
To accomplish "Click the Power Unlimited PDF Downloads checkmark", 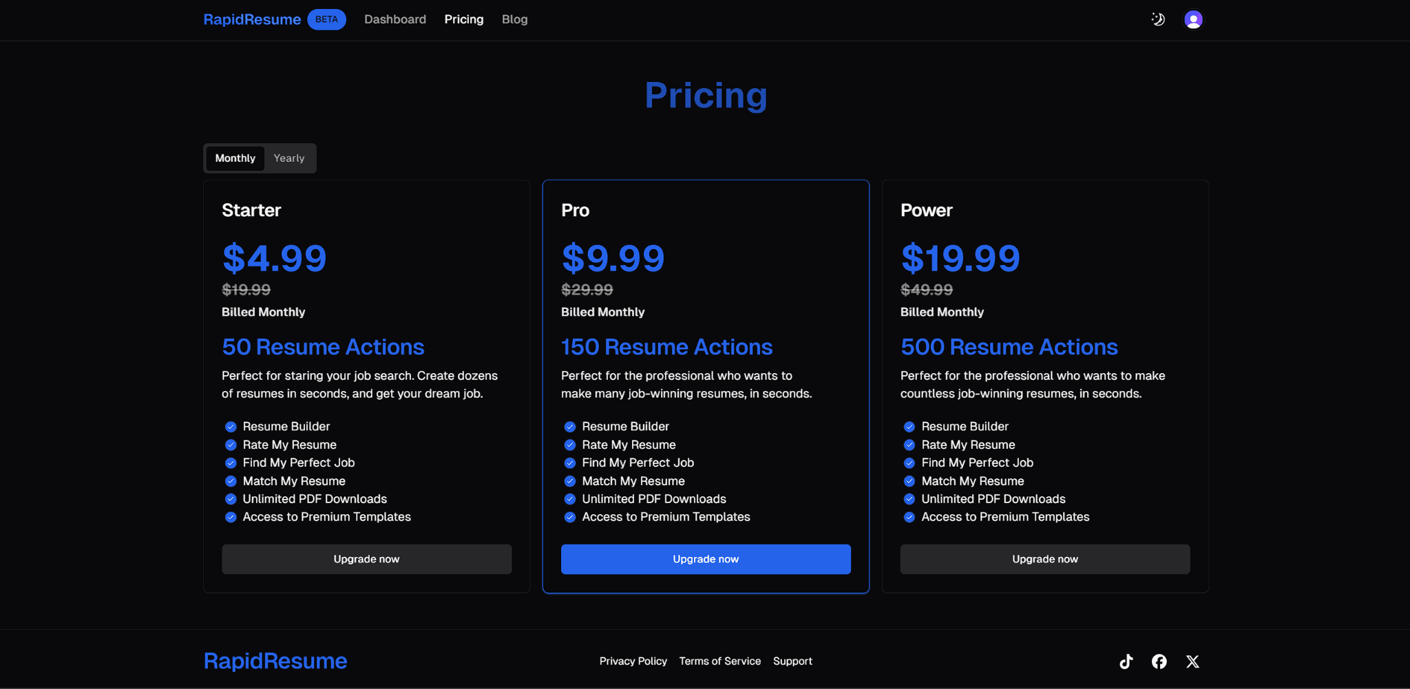I will [x=909, y=499].
